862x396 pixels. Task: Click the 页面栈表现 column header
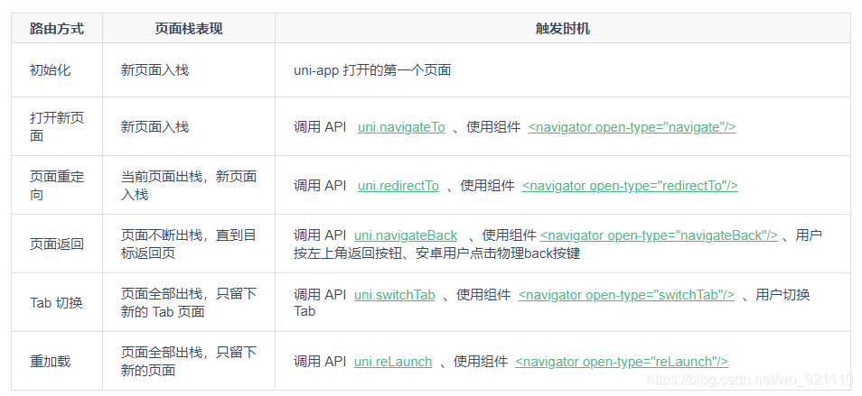tap(189, 29)
